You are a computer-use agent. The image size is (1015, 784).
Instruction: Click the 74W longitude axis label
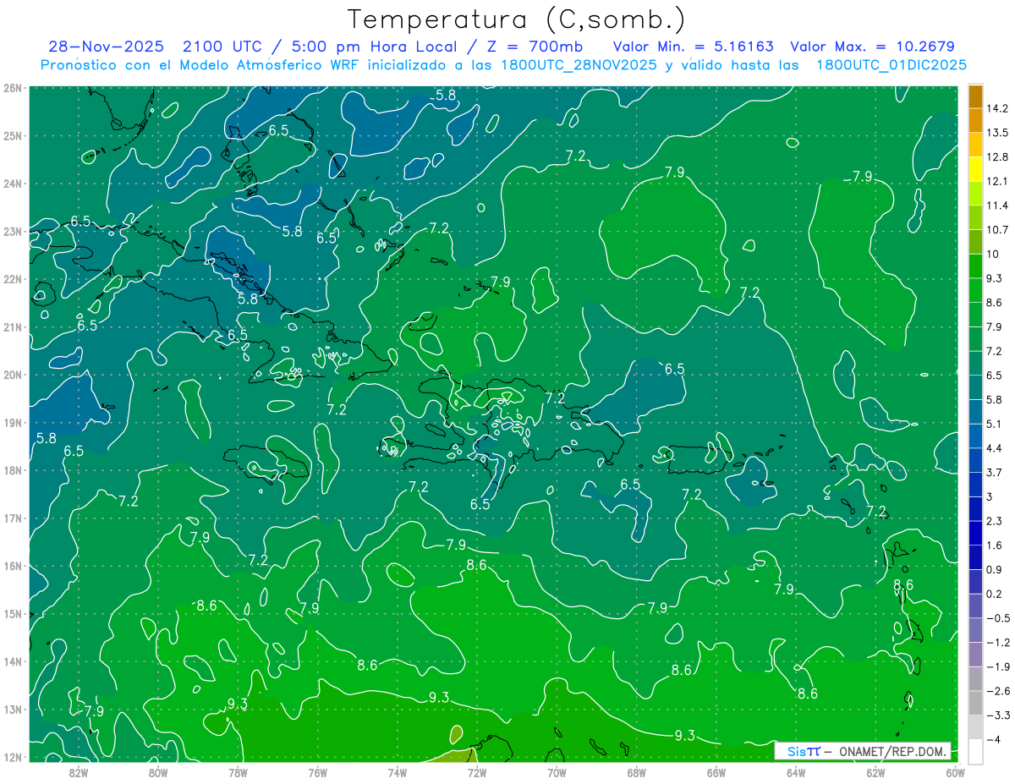tap(398, 773)
